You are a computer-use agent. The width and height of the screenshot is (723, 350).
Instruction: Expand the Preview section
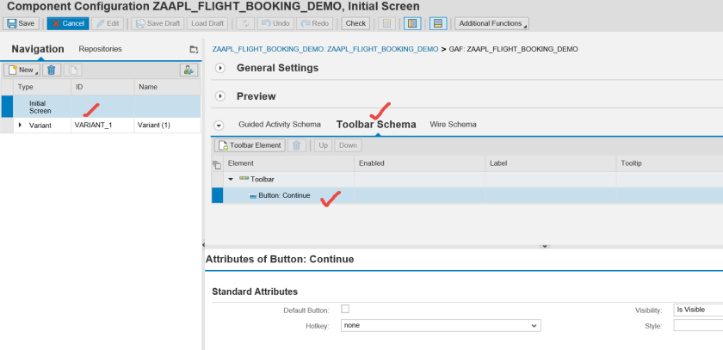tap(220, 96)
